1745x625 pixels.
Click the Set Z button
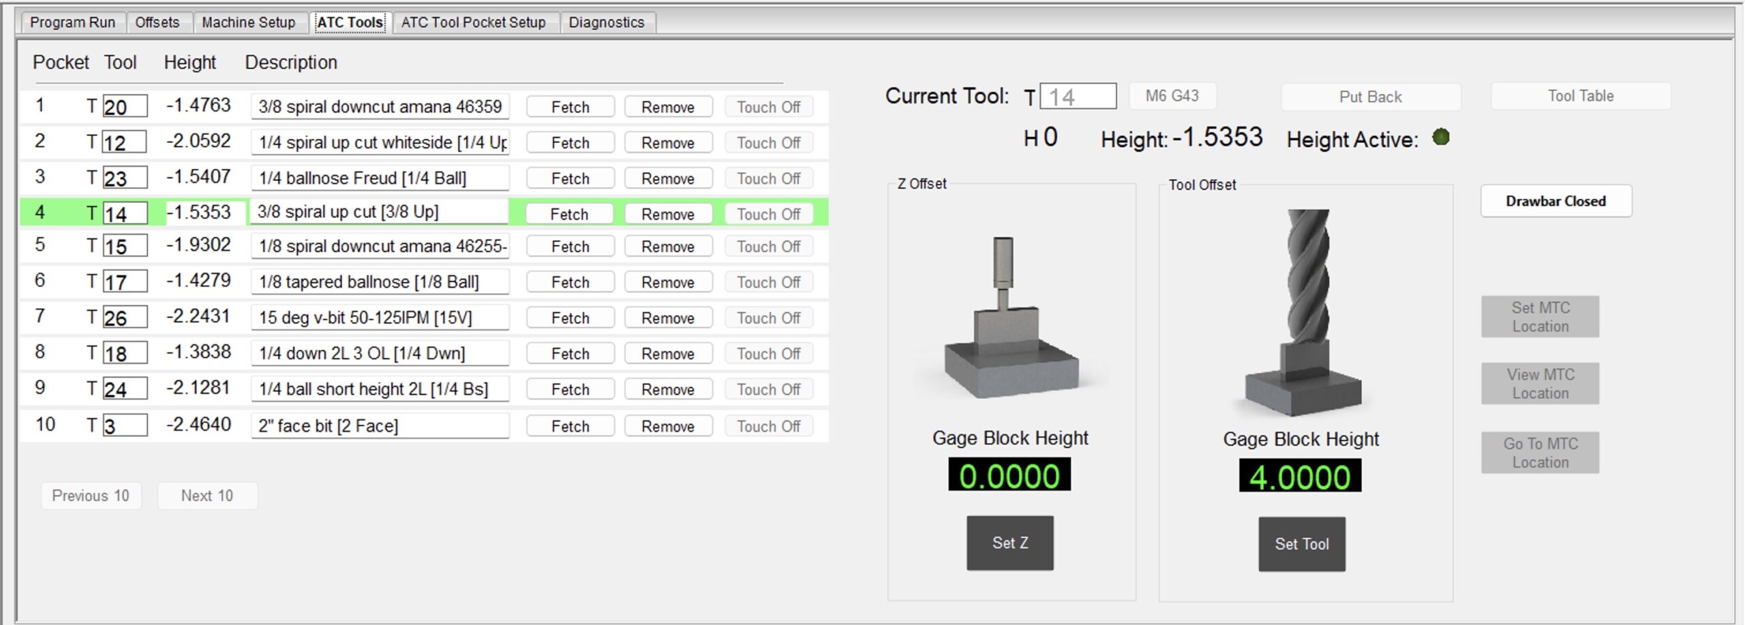(1010, 543)
